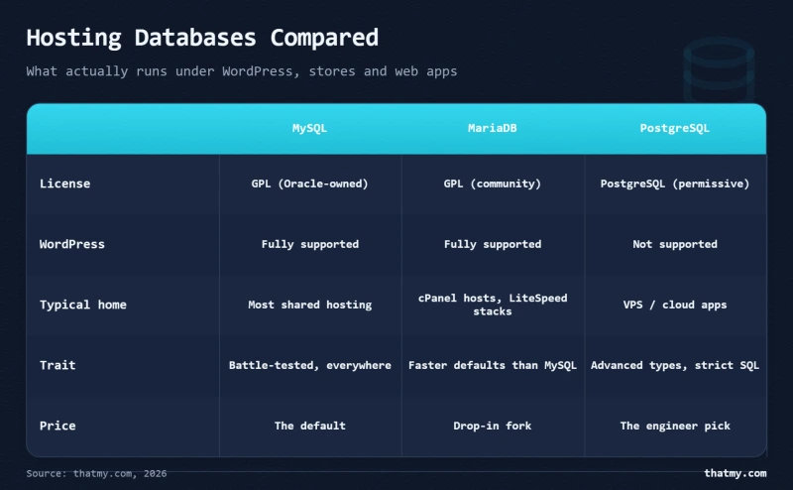This screenshot has height=490, width=793.
Task: Click the 'GPL (Oracle-owned)' cell
Action: click(309, 184)
